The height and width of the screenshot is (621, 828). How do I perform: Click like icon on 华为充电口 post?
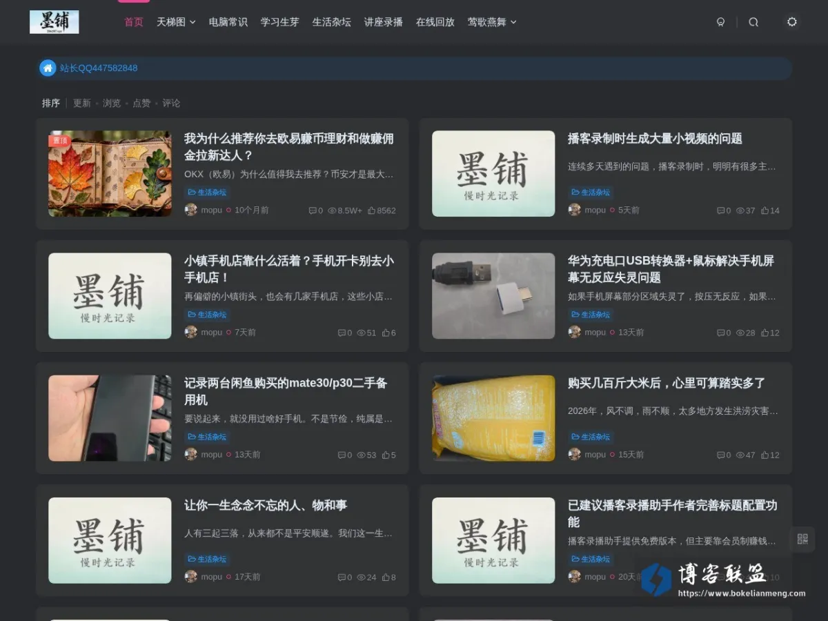(x=765, y=333)
